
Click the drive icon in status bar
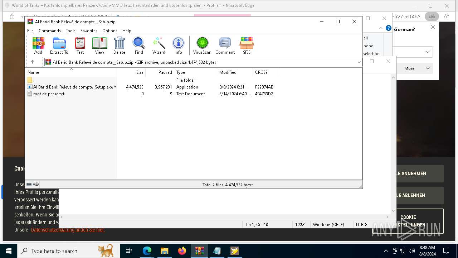point(29,184)
